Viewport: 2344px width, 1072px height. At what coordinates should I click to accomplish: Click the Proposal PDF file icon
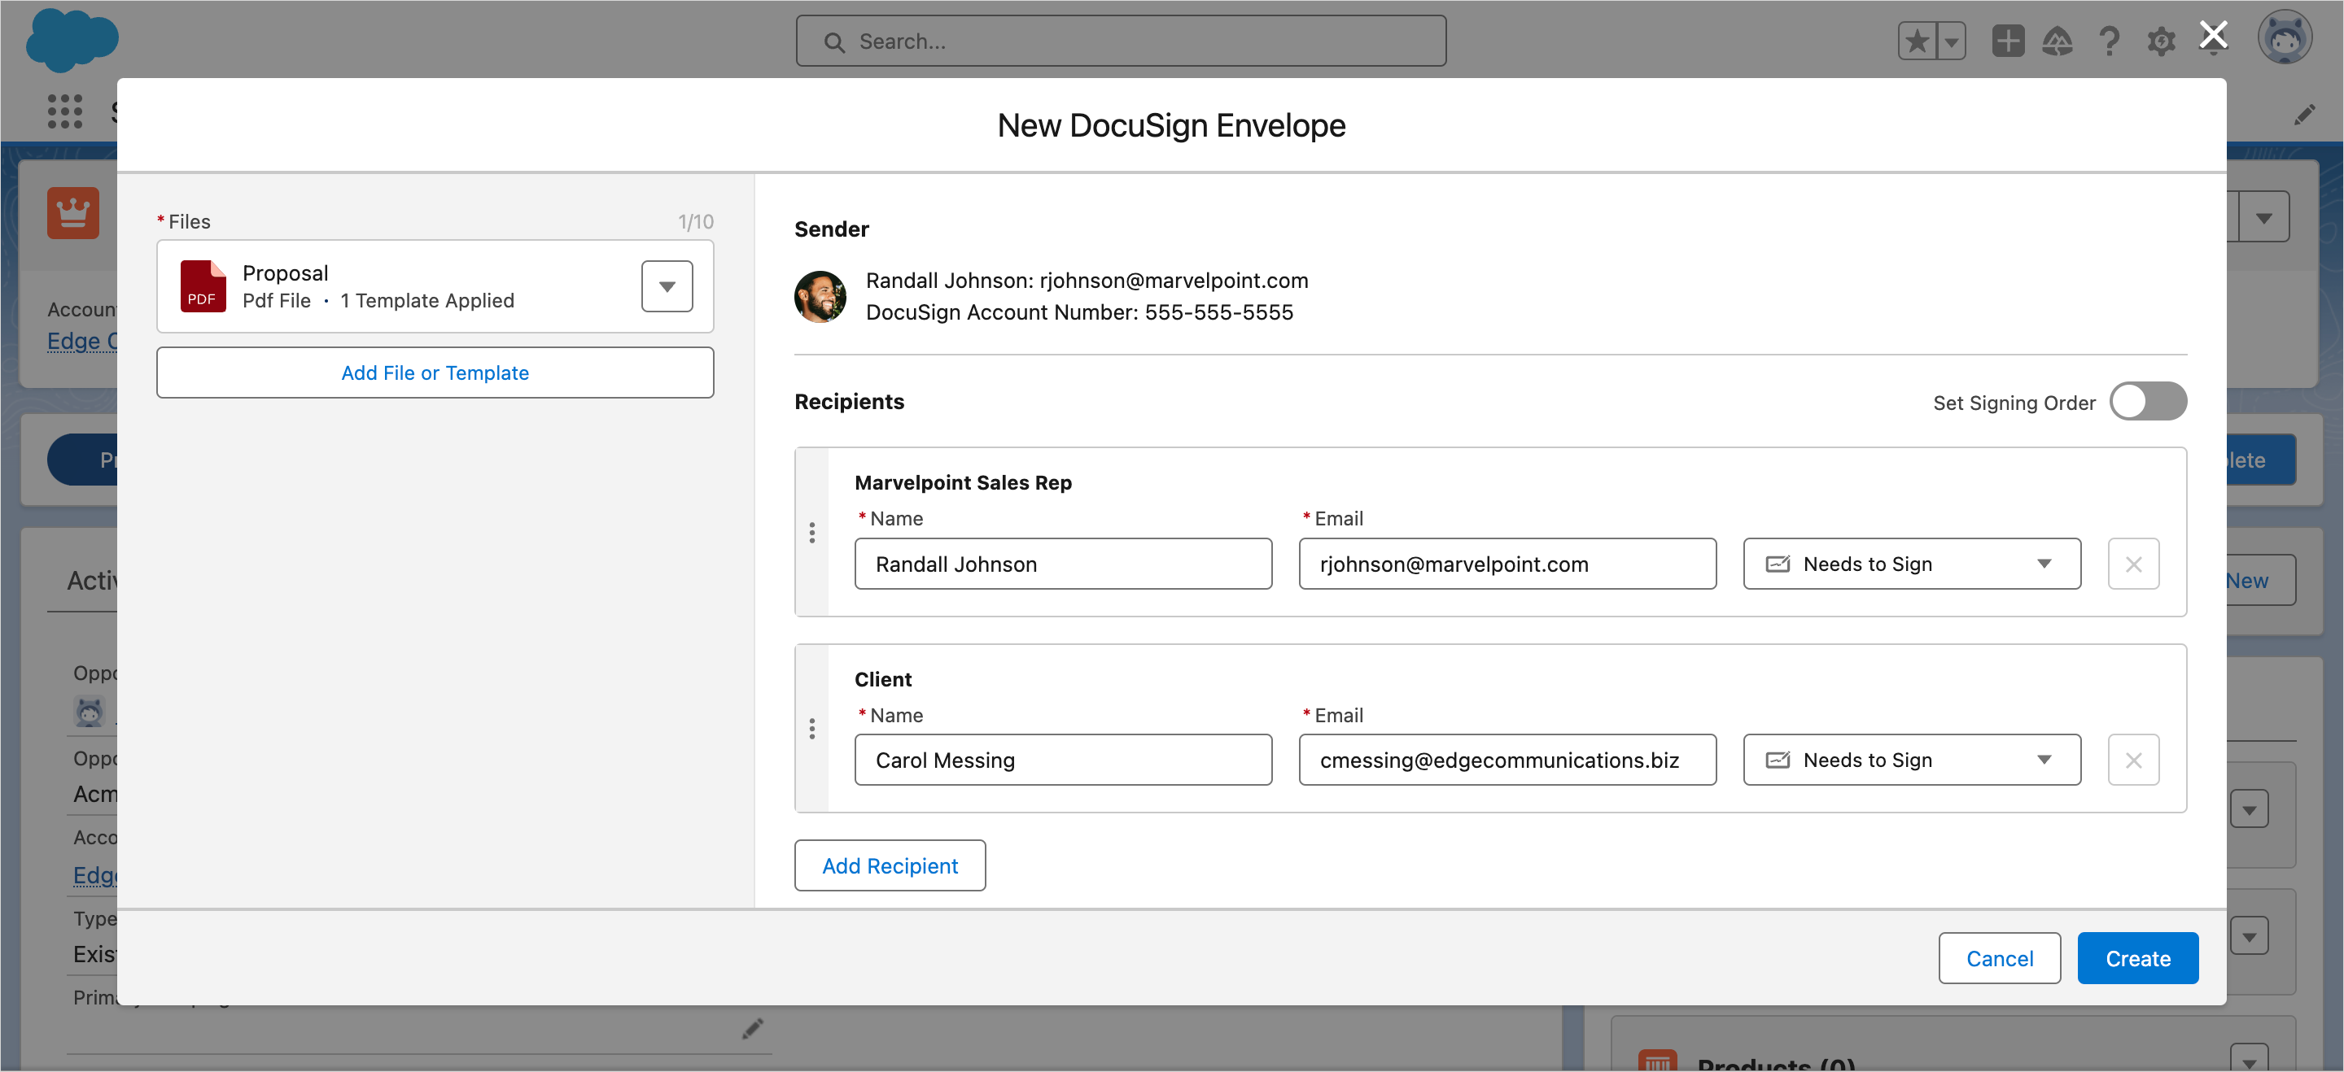(x=202, y=286)
